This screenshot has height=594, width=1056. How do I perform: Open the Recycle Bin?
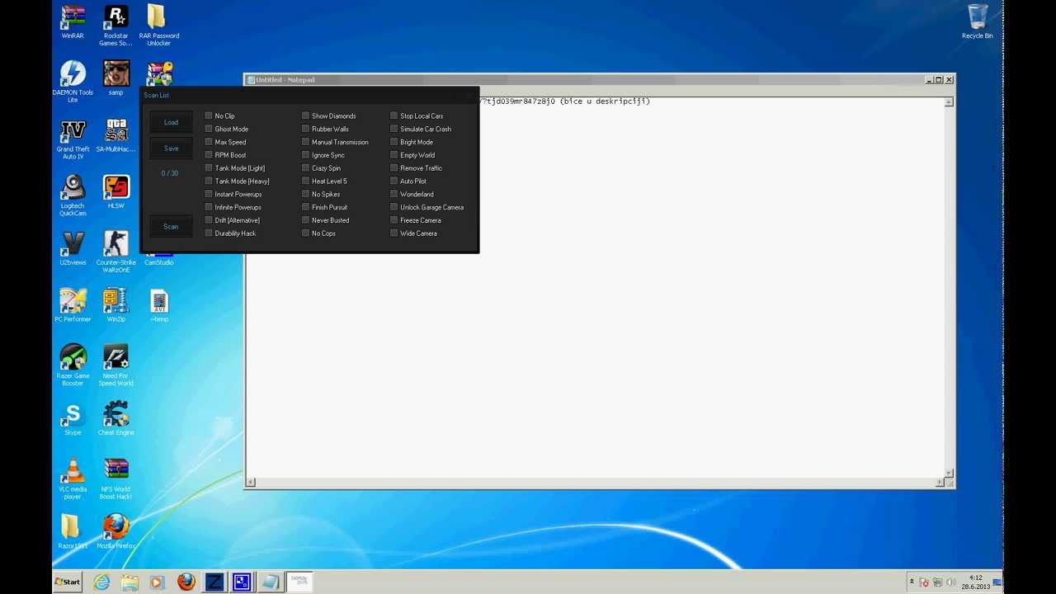coord(977,22)
